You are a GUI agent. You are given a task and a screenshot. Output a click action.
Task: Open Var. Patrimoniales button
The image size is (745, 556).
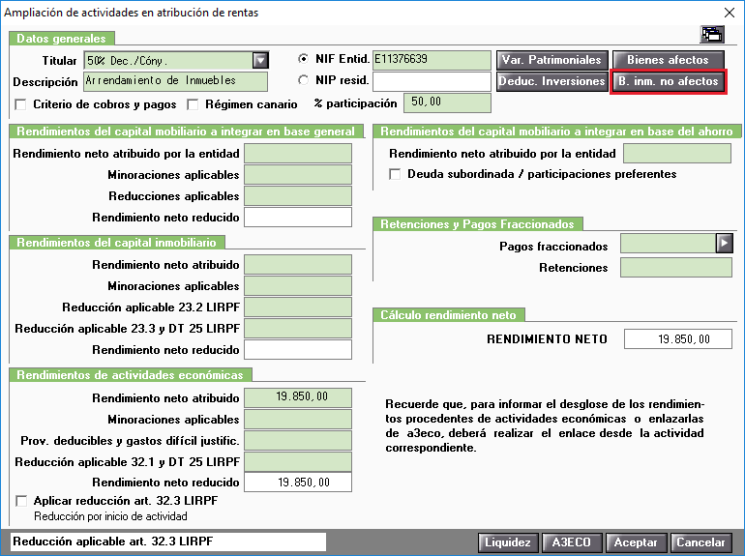tap(552, 60)
